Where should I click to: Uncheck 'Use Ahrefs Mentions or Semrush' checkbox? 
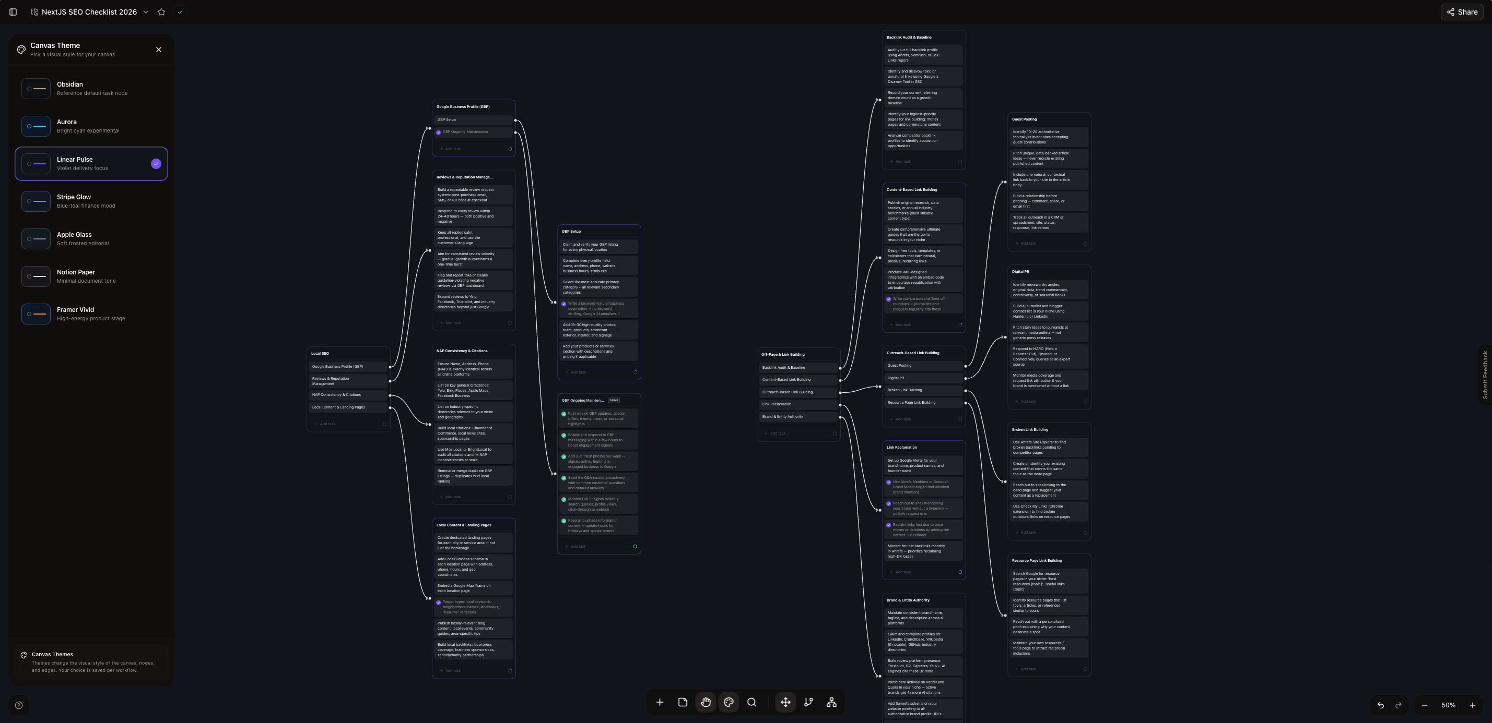(x=888, y=483)
